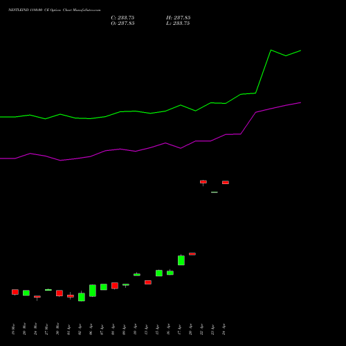This screenshot has height=346, width=346.
Task: Click the 19 Mar date label
Action: 13,329
